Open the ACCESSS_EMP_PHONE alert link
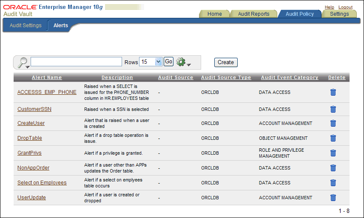364x218 pixels. [47, 92]
